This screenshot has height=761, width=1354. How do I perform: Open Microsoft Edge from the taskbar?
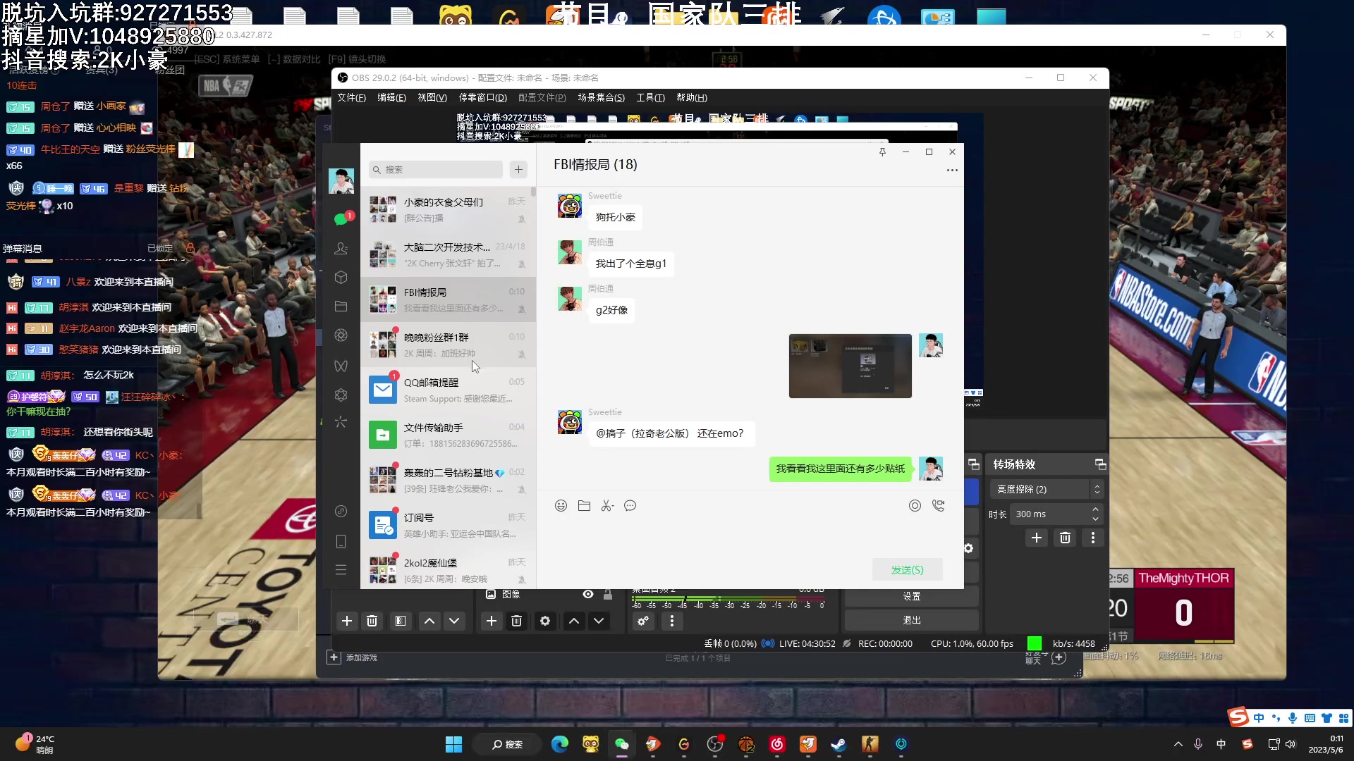560,744
